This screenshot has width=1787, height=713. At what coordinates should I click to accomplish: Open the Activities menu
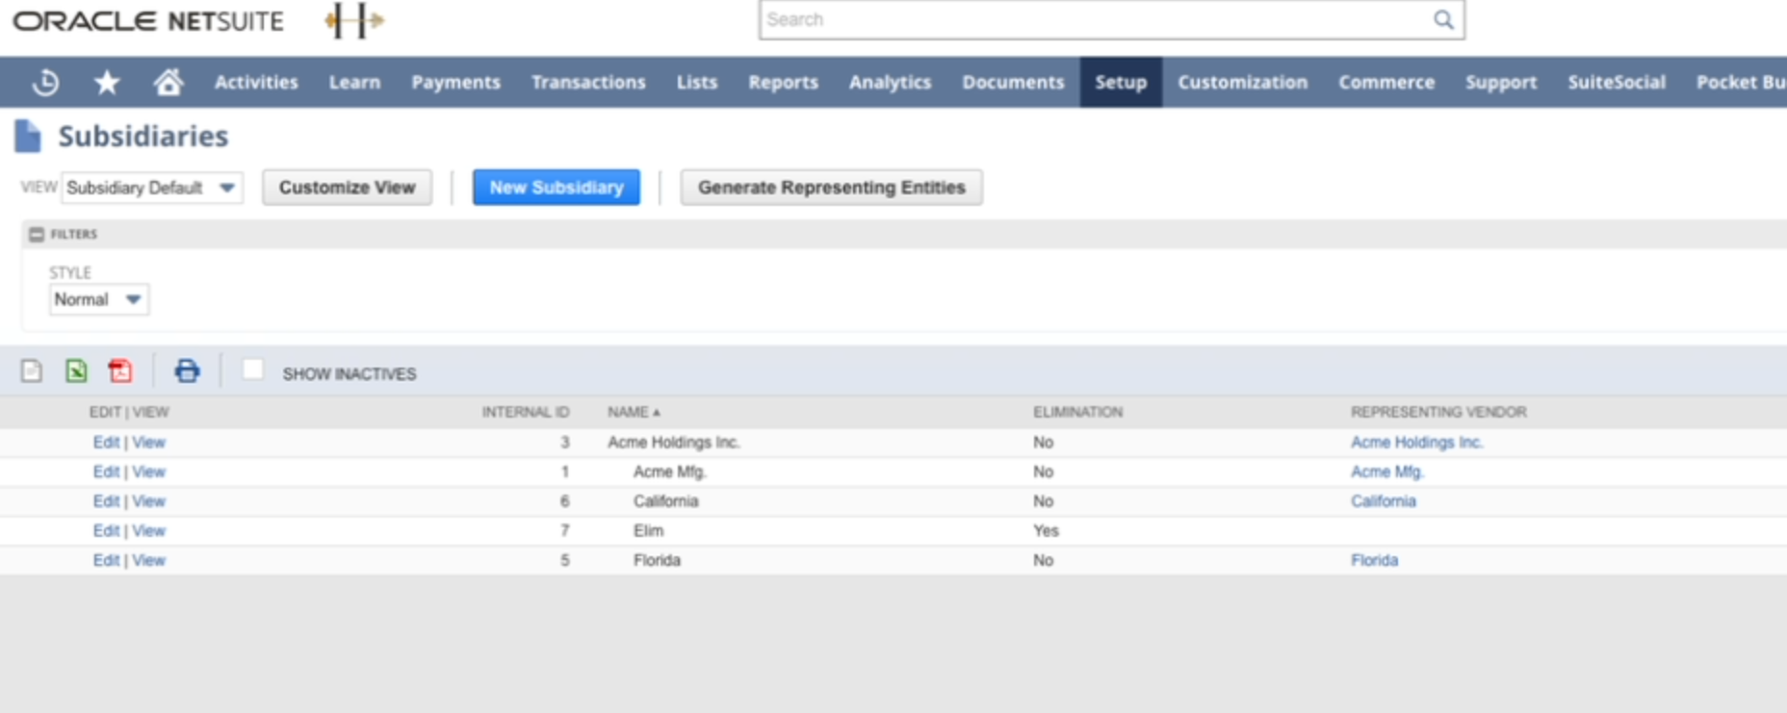[256, 83]
